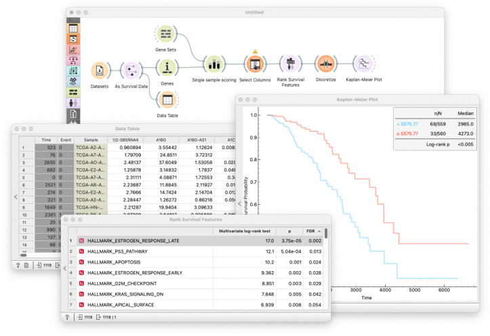The height and width of the screenshot is (336, 490).
Task: Open the Datasets widget node
Action: (x=100, y=70)
